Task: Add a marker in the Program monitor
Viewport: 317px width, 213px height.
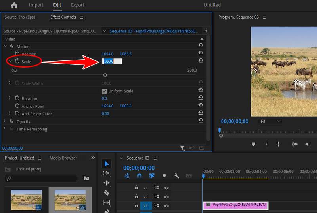Action: (253, 144)
